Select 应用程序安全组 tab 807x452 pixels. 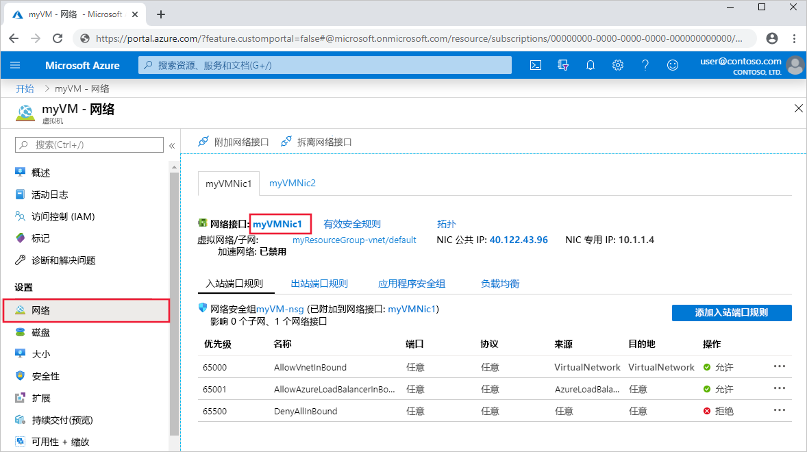[412, 284]
